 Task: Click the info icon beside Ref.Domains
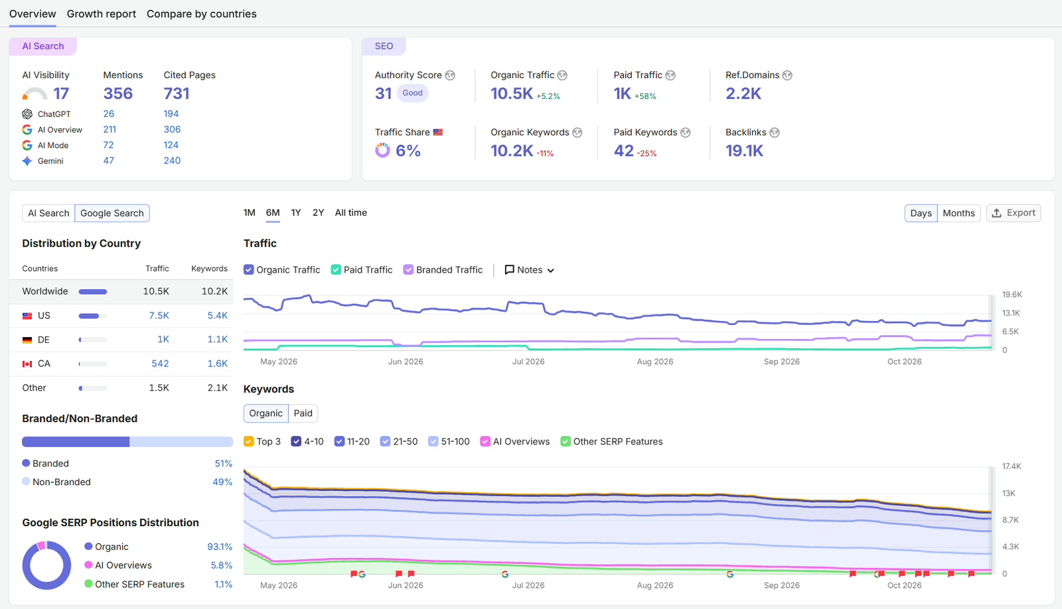click(787, 76)
